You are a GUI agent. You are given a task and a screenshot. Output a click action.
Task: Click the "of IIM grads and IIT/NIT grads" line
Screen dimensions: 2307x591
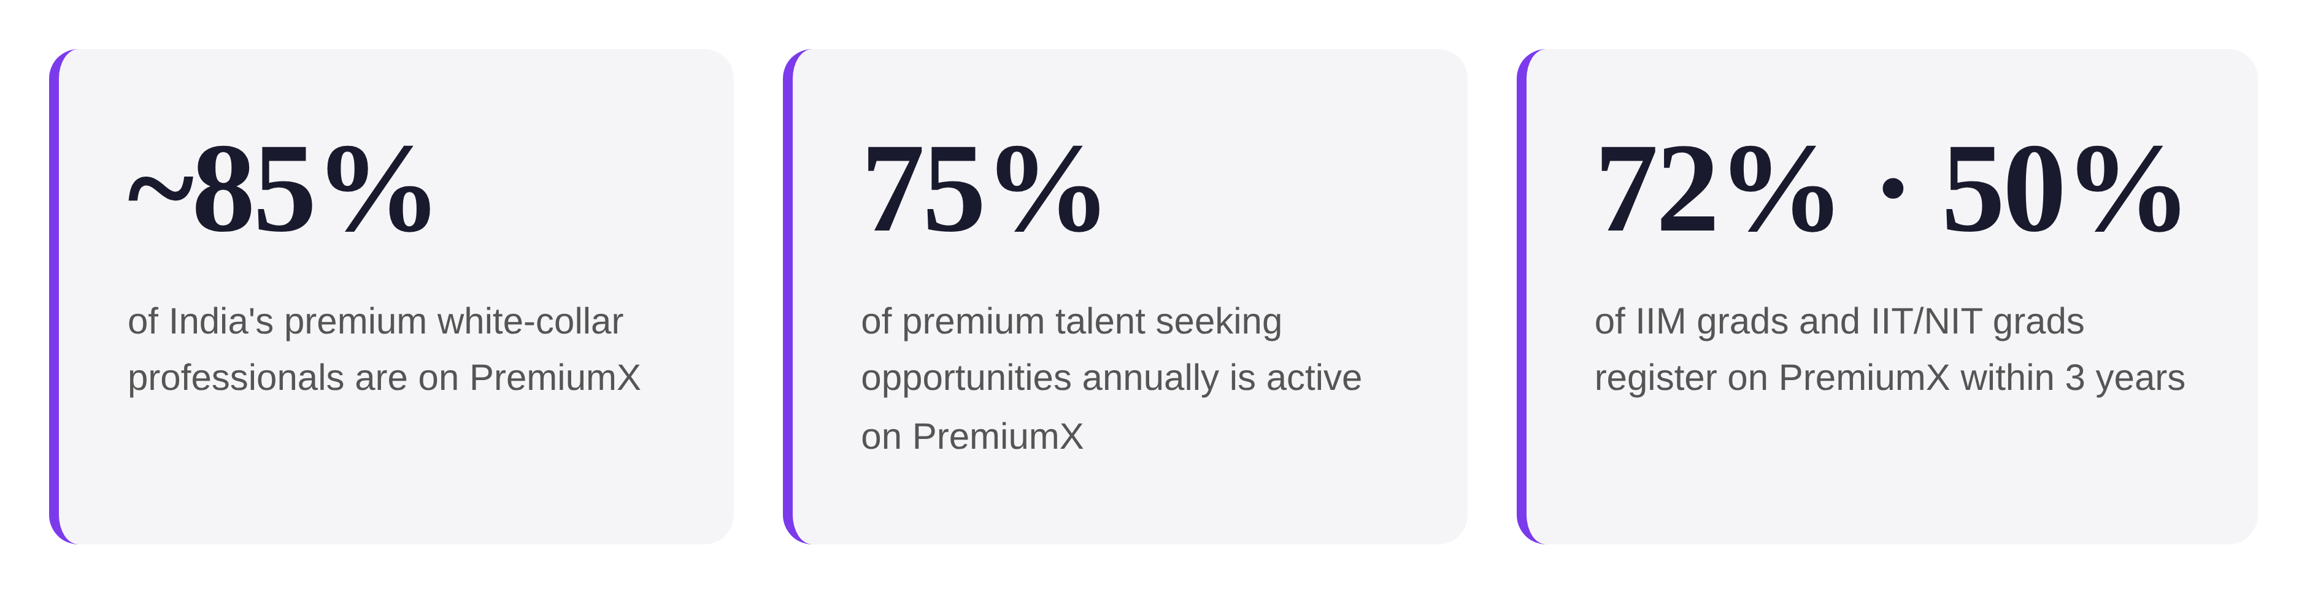[1839, 321]
